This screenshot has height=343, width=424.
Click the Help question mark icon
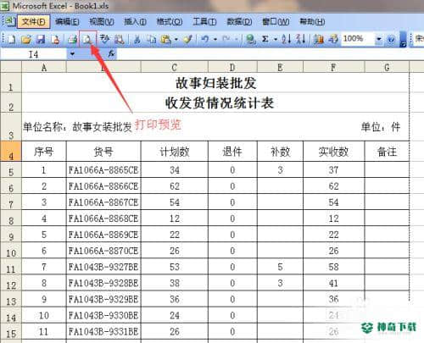pos(391,39)
